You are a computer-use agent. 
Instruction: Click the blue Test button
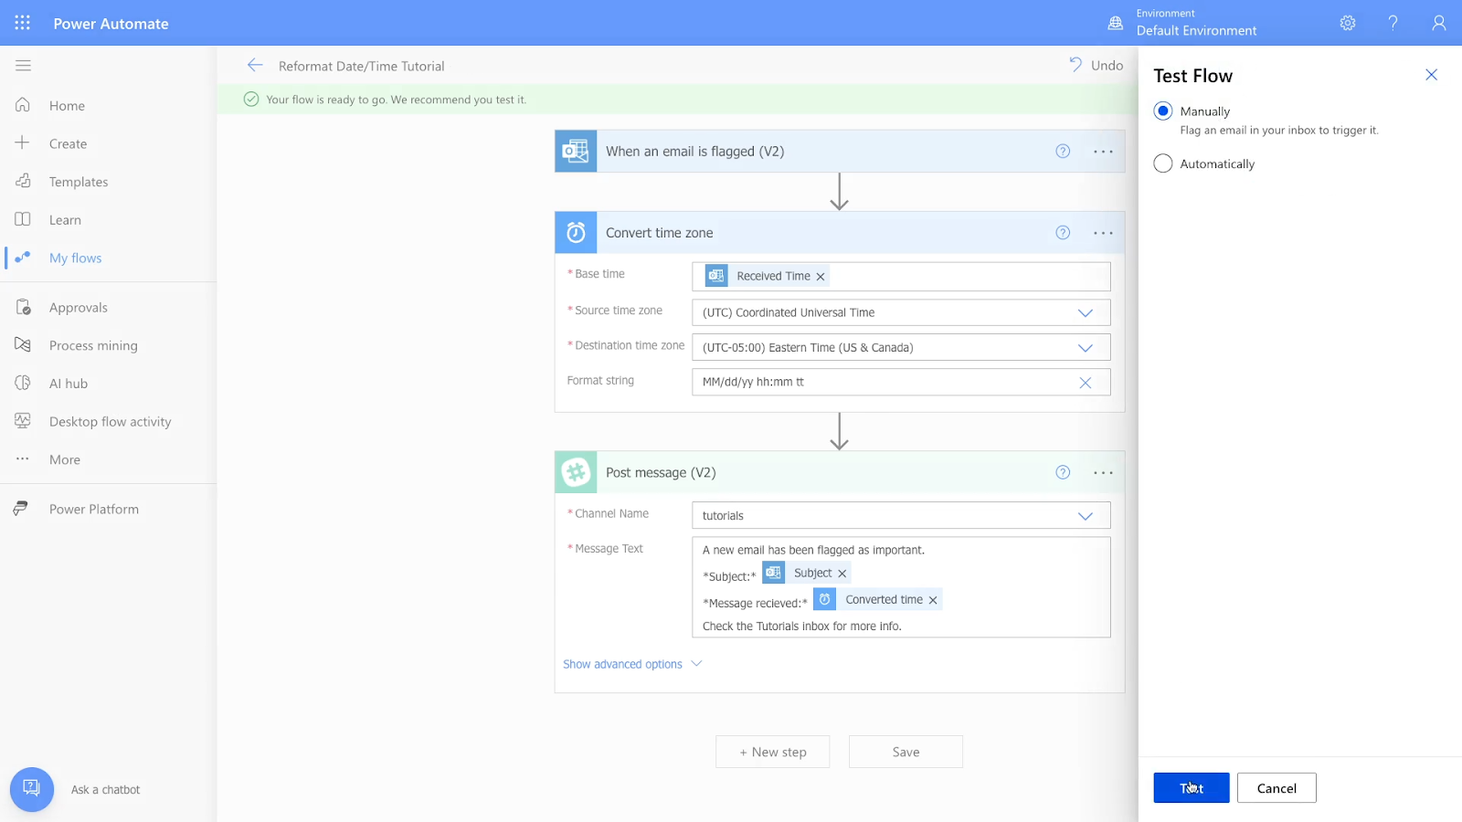pos(1191,788)
